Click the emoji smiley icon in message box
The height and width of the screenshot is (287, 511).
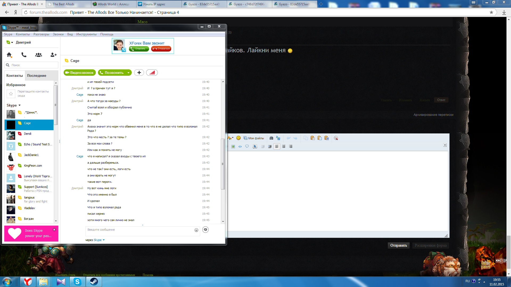[x=196, y=230]
